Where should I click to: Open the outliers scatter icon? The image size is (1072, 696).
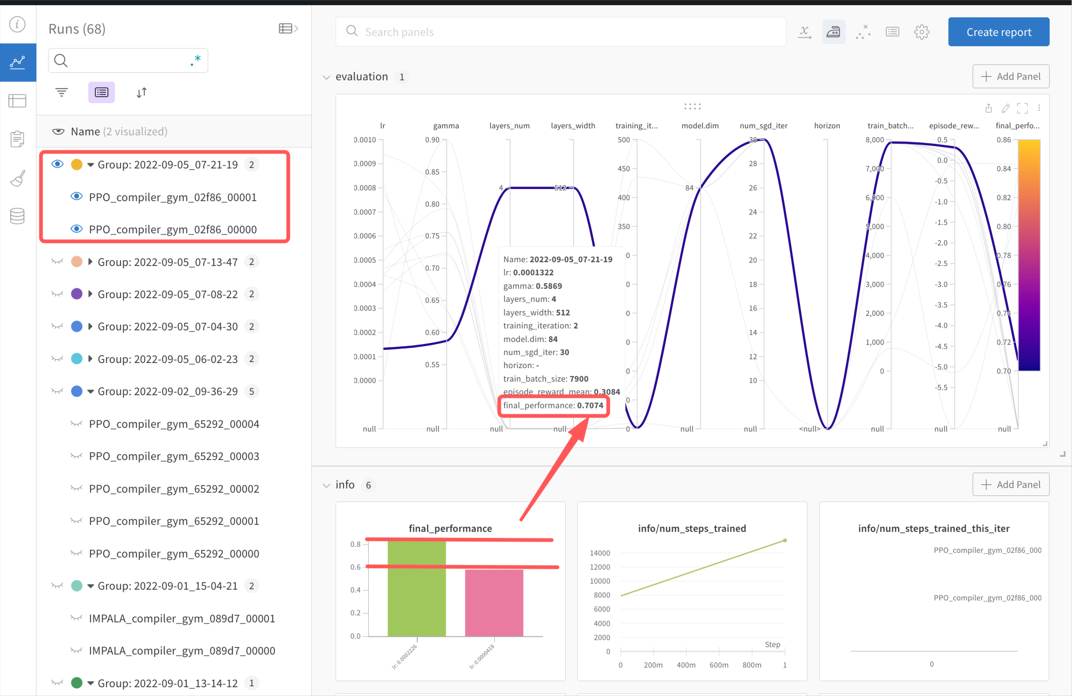pos(863,32)
